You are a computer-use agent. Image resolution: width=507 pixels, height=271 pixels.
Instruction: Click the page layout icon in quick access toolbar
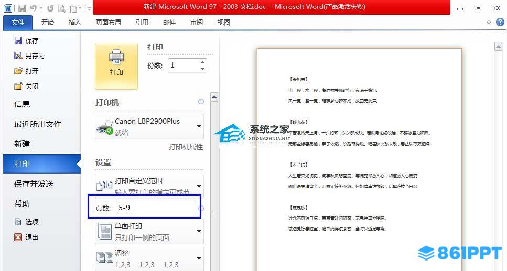74,8
